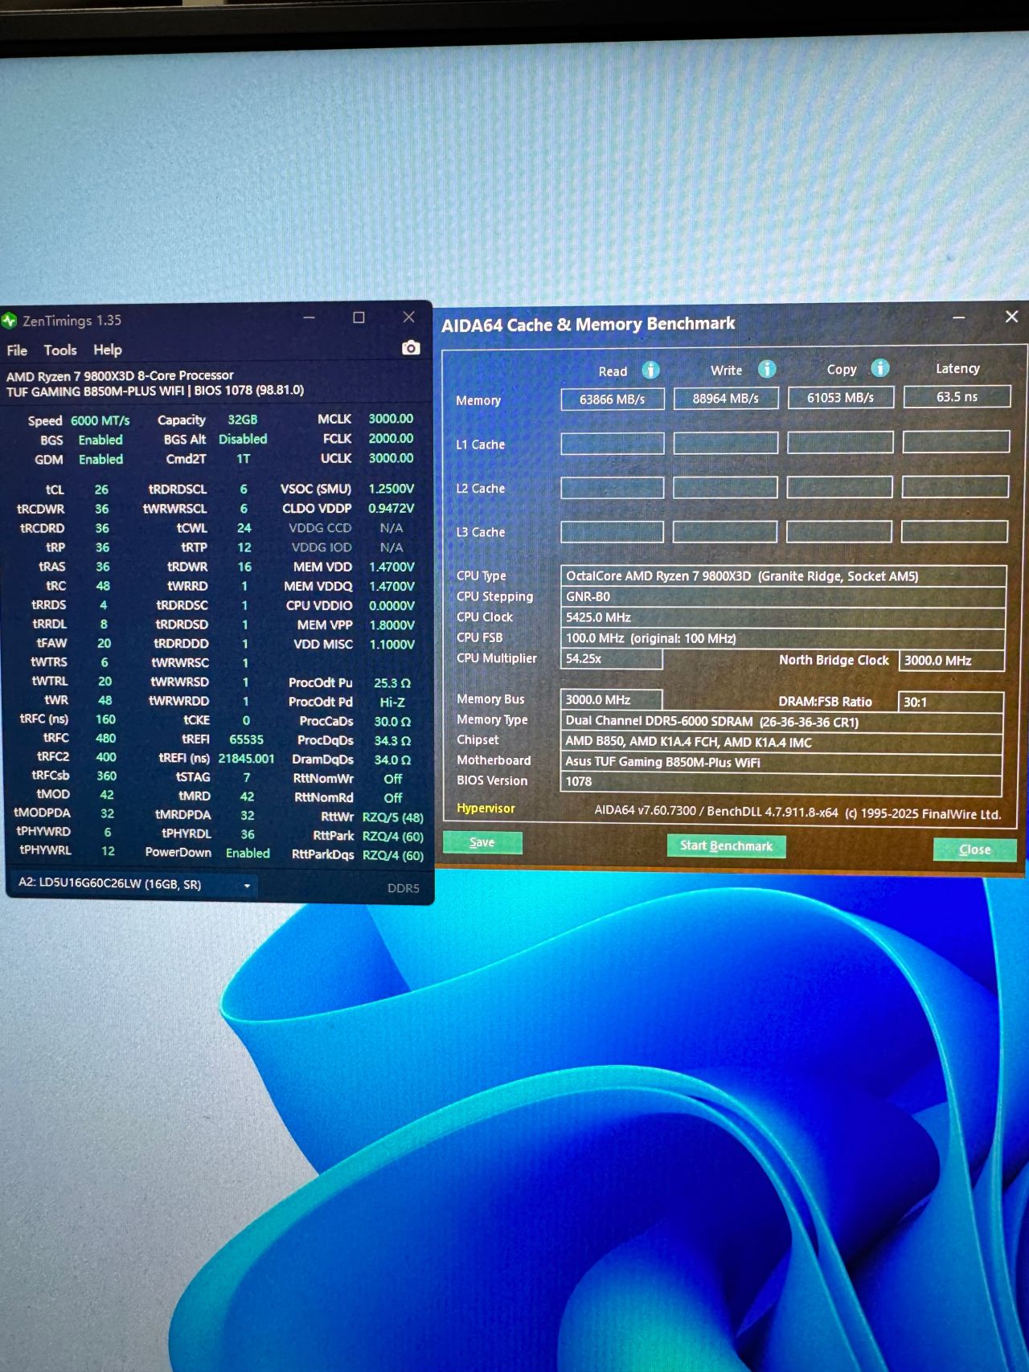Click the tCL value 26
The height and width of the screenshot is (1372, 1029).
coord(101,489)
